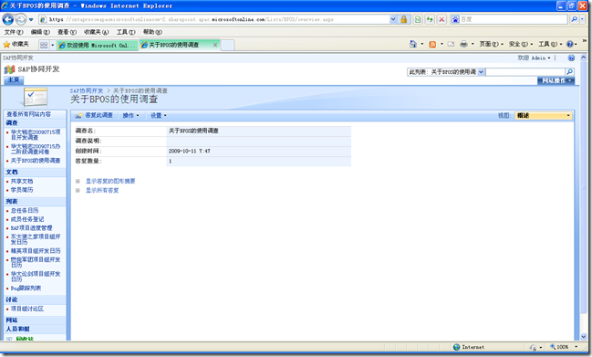Open the 收藏夹 menu in menu bar

coord(97,32)
